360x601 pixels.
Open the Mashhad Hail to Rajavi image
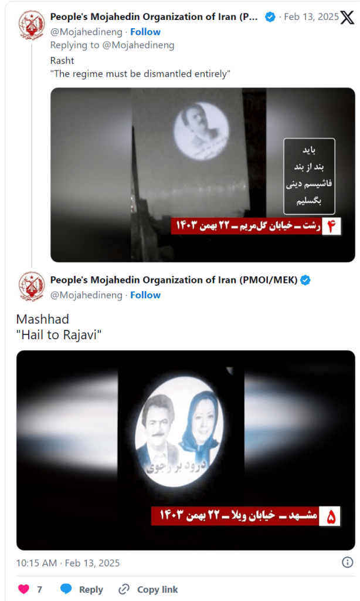(x=185, y=450)
